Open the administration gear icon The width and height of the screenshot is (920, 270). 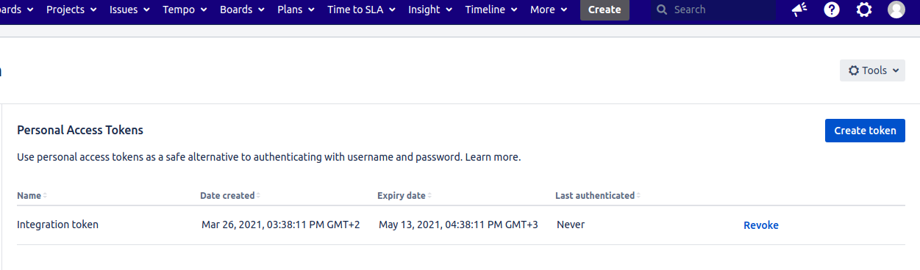[x=864, y=10]
